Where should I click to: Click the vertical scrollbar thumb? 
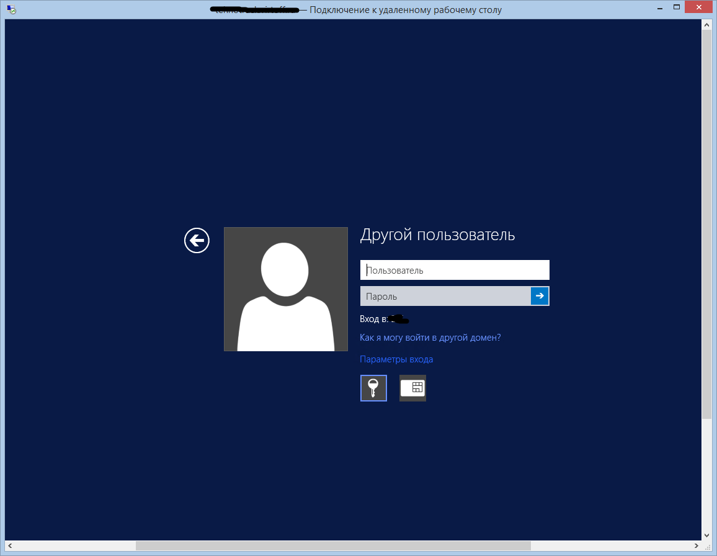(x=706, y=223)
